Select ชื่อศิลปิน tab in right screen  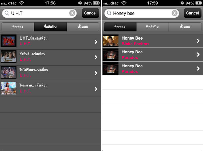(153, 27)
